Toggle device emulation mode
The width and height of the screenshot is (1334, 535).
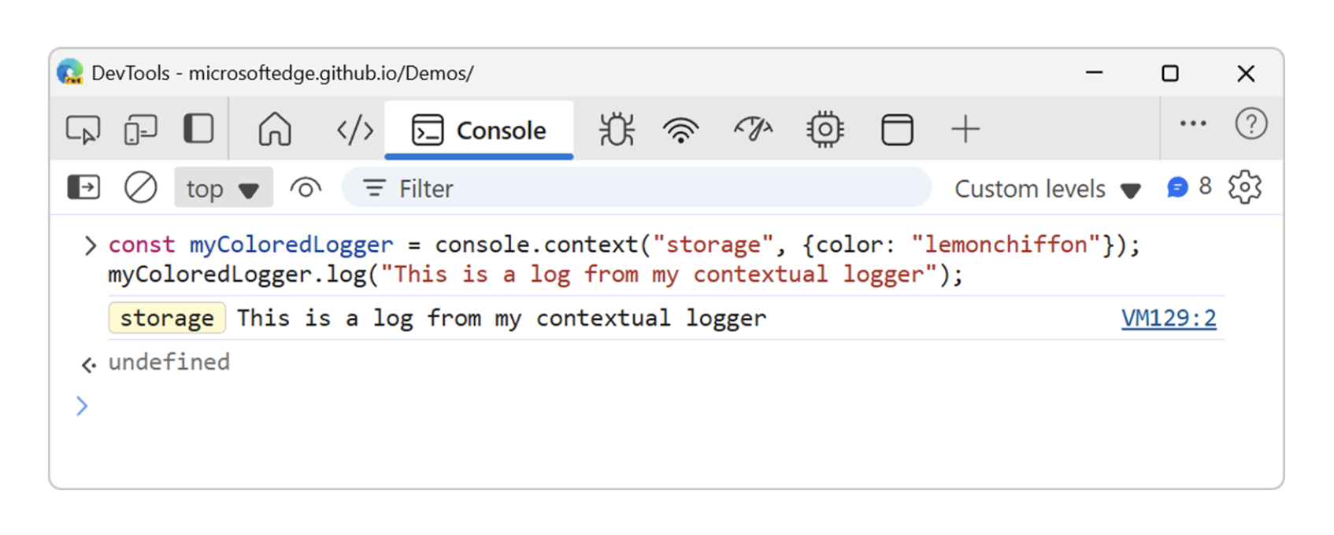point(141,130)
